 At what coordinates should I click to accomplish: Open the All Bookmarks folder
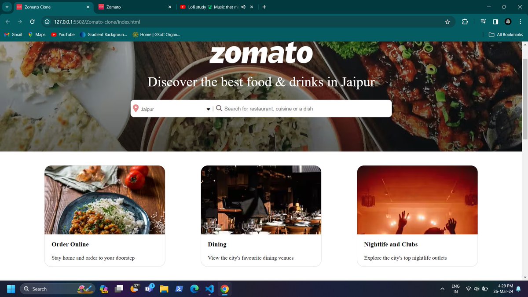[x=506, y=34]
